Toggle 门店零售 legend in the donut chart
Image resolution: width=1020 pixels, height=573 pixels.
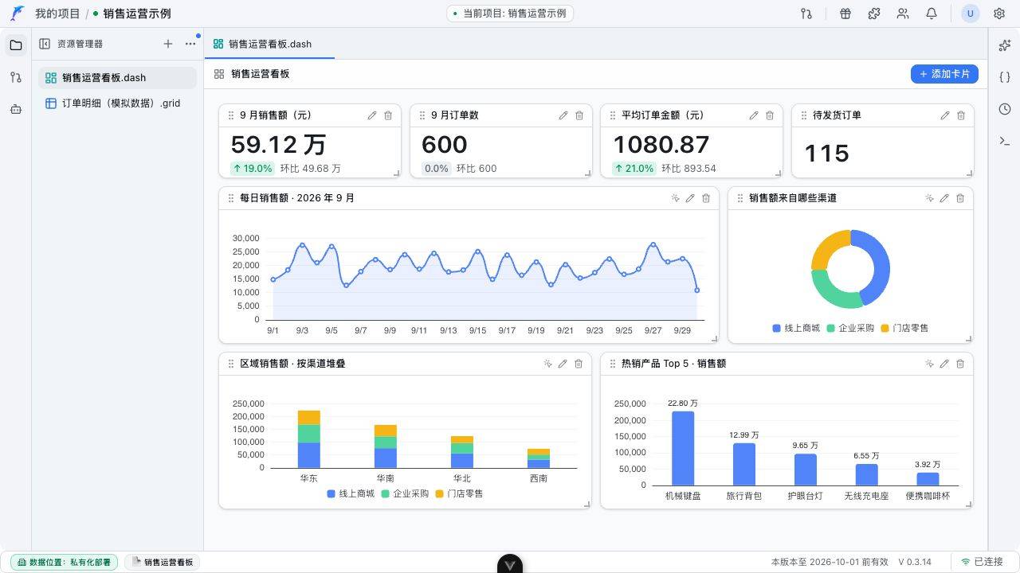904,328
